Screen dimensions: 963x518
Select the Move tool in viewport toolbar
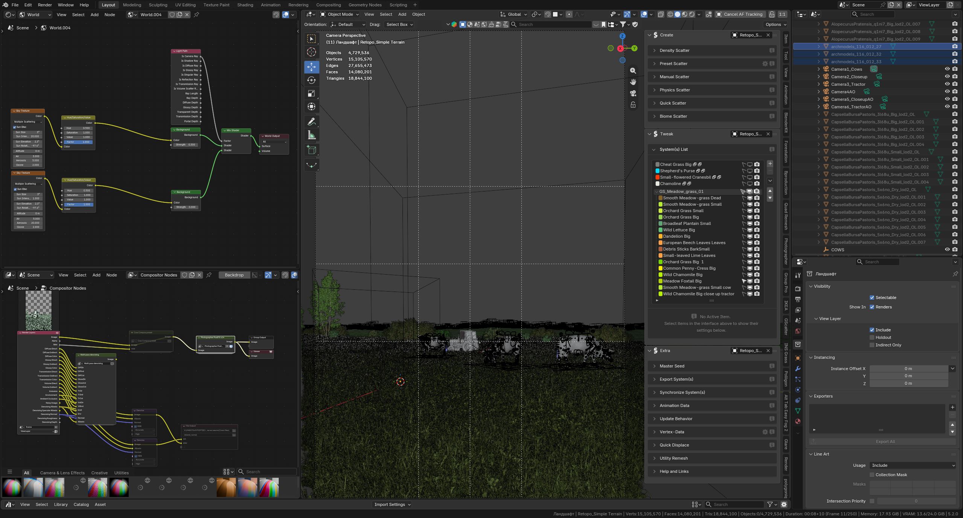tap(311, 67)
